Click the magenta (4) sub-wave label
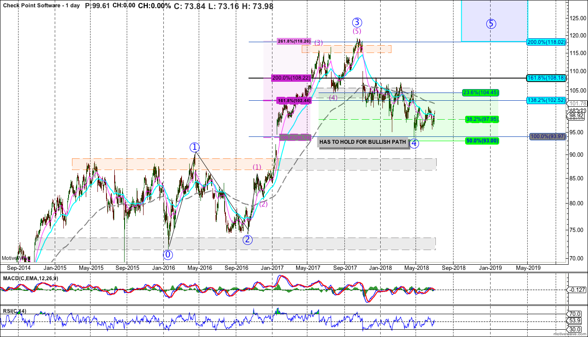This screenshot has width=588, height=337. click(333, 98)
